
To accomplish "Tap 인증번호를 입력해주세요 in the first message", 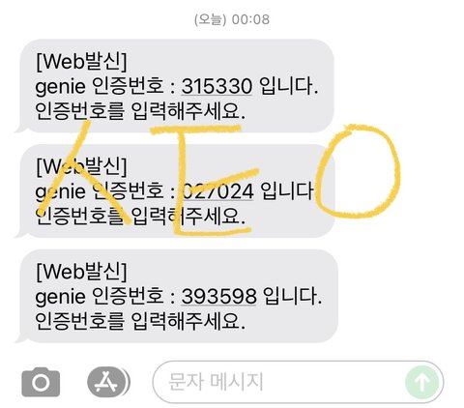I will tap(140, 111).
